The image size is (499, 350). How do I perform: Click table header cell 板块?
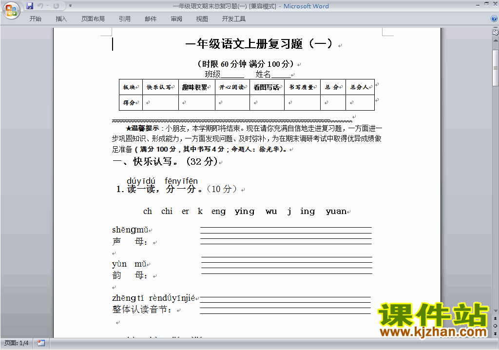(x=131, y=87)
